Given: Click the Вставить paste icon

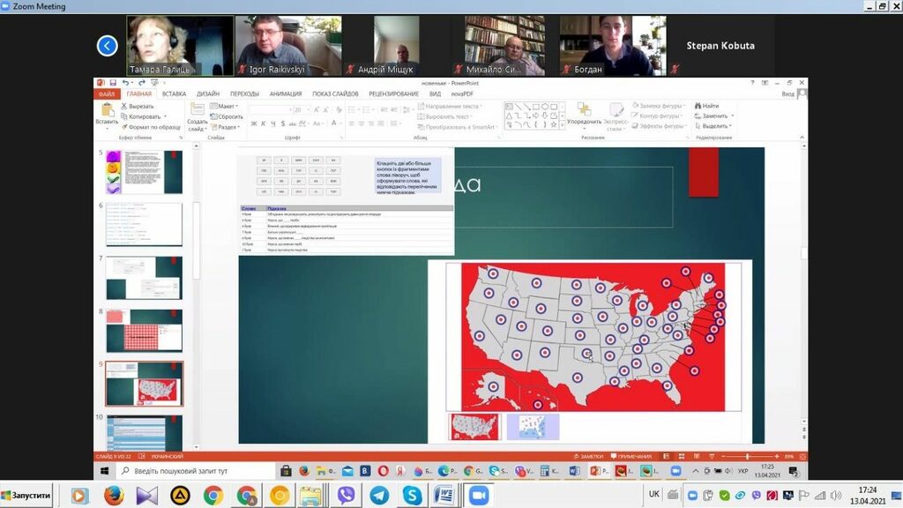Looking at the screenshot, I should (x=108, y=113).
